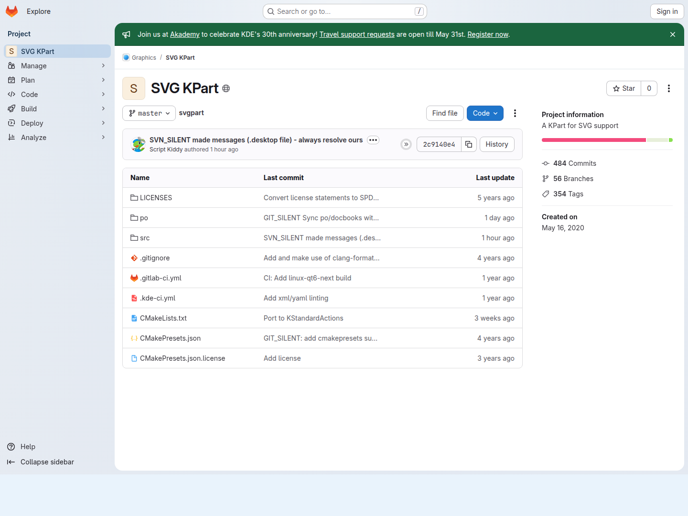Click the GitLab fox logo

(x=12, y=11)
